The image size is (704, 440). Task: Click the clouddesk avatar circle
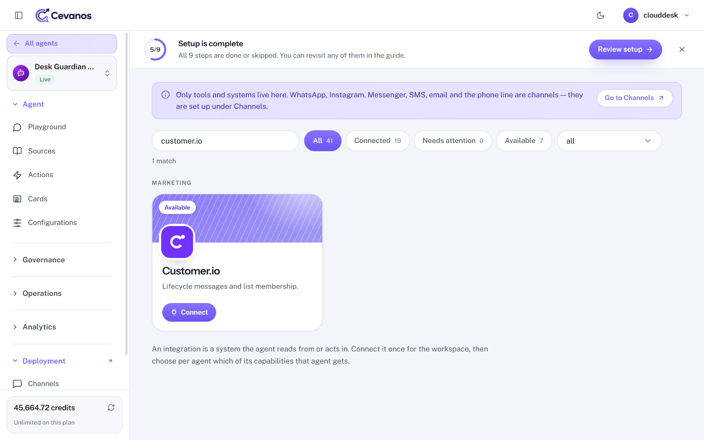(630, 15)
